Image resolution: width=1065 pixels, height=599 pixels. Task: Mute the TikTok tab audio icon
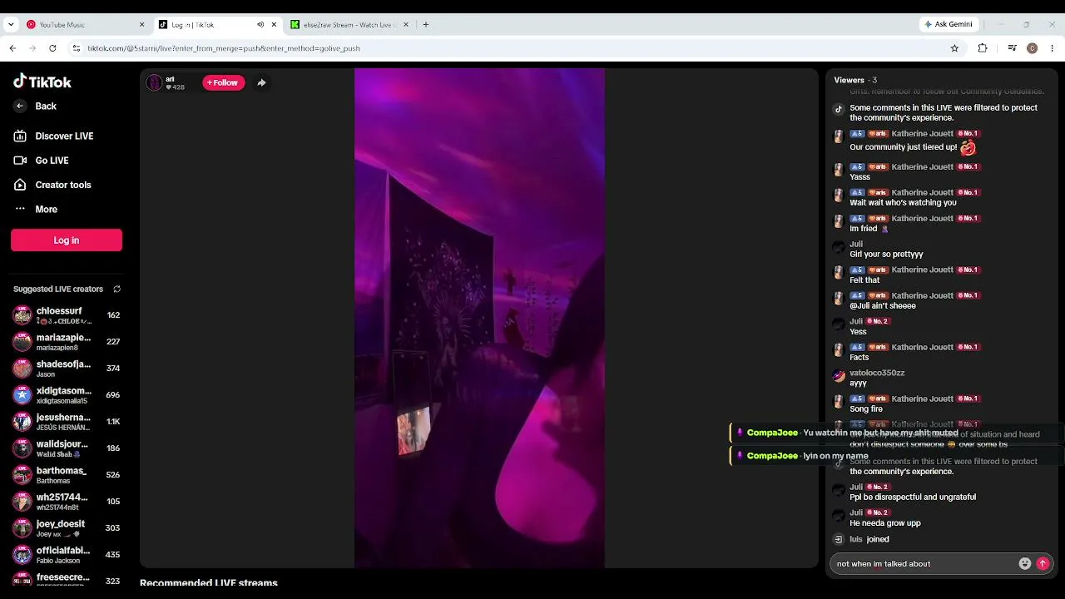(260, 25)
